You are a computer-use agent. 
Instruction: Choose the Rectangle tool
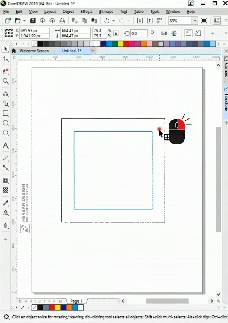pyautogui.click(x=6, y=113)
